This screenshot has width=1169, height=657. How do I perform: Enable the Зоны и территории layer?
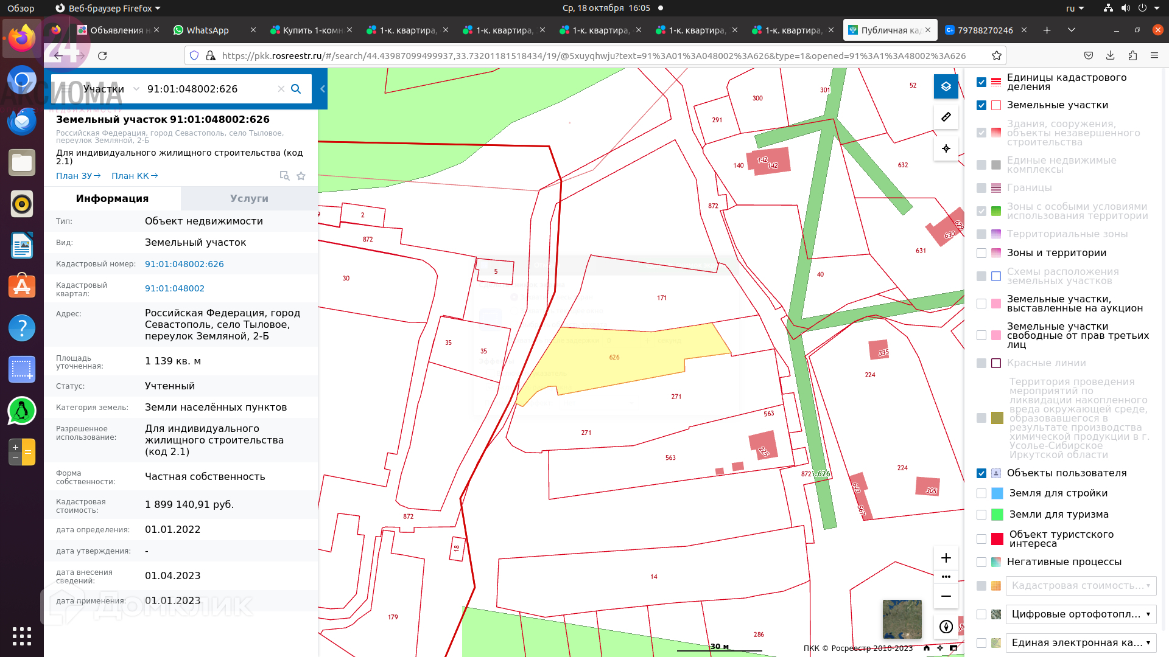(x=981, y=253)
